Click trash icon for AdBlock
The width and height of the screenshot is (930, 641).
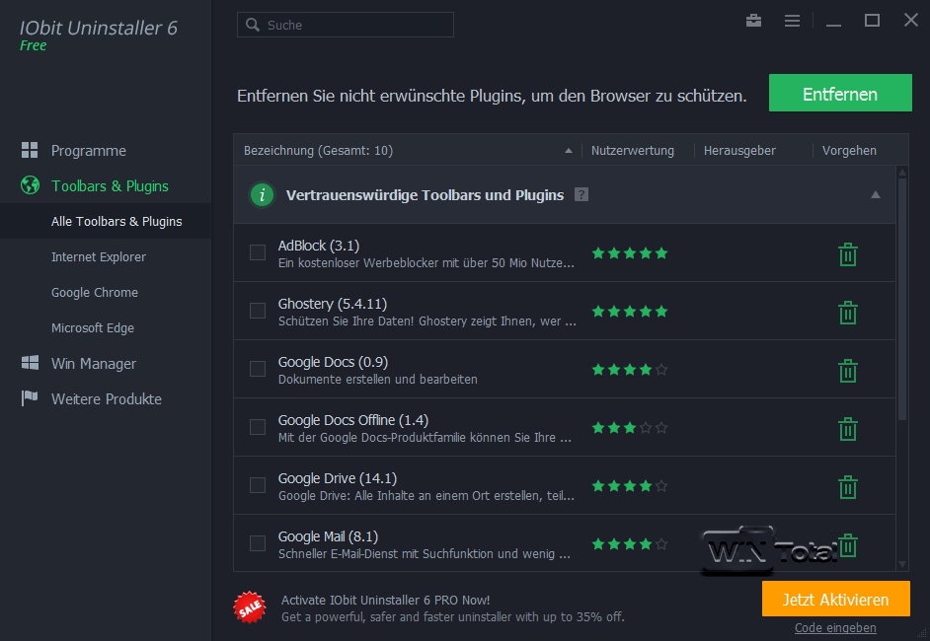[847, 254]
